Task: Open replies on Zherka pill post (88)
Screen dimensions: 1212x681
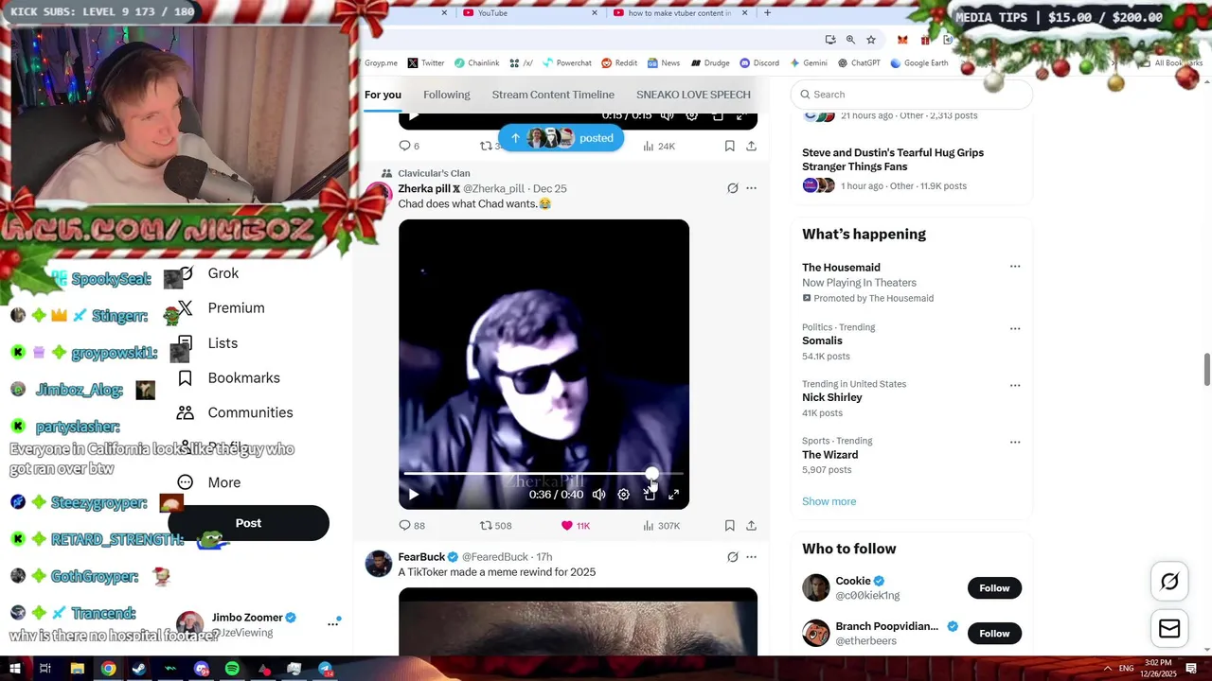Action: 412,525
